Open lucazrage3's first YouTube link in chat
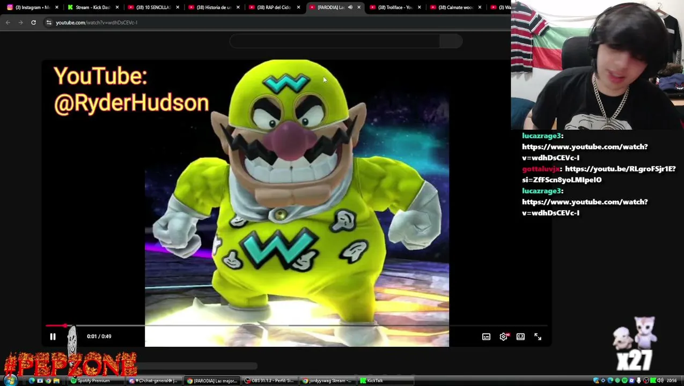684x386 pixels. click(585, 152)
